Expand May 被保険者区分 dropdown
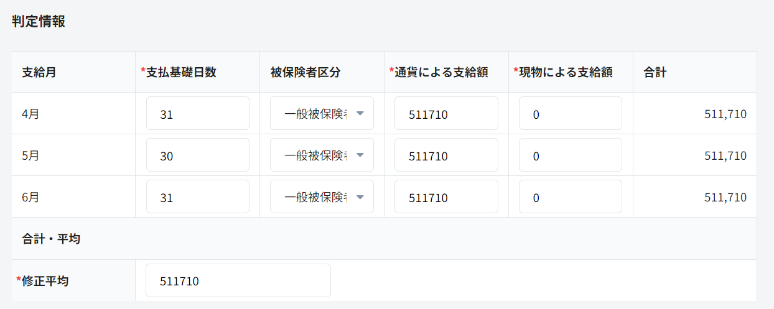Image resolution: width=774 pixels, height=309 pixels. 322,155
